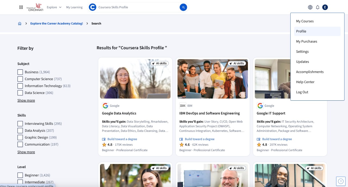This screenshot has height=187, width=348.
Task: Select Settings from the profile menu
Action: (x=302, y=51)
